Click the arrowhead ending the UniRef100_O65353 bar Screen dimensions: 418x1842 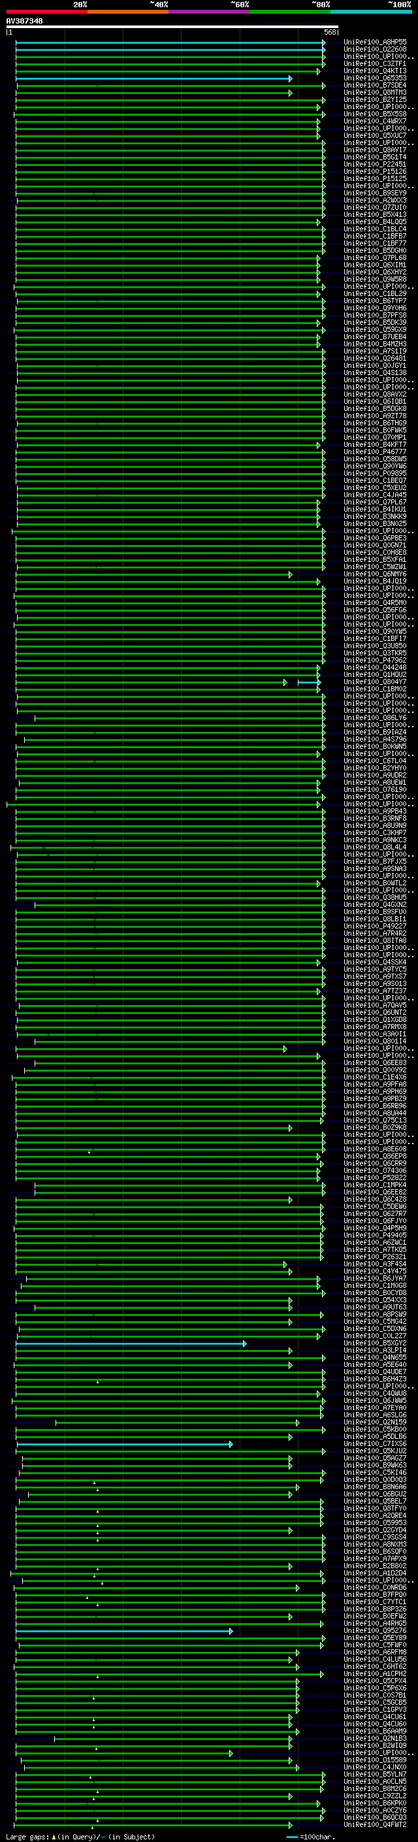point(290,78)
